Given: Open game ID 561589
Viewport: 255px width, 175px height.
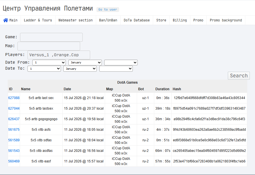Looking at the screenshot, I should pyautogui.click(x=14, y=140).
